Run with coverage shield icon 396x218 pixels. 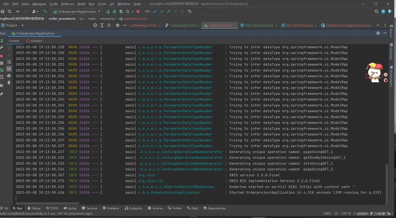click(121, 12)
